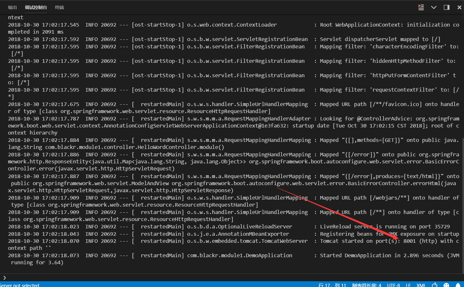This screenshot has width=464, height=287.
Task: Switch to the 输出 tab
Action: [13, 7]
